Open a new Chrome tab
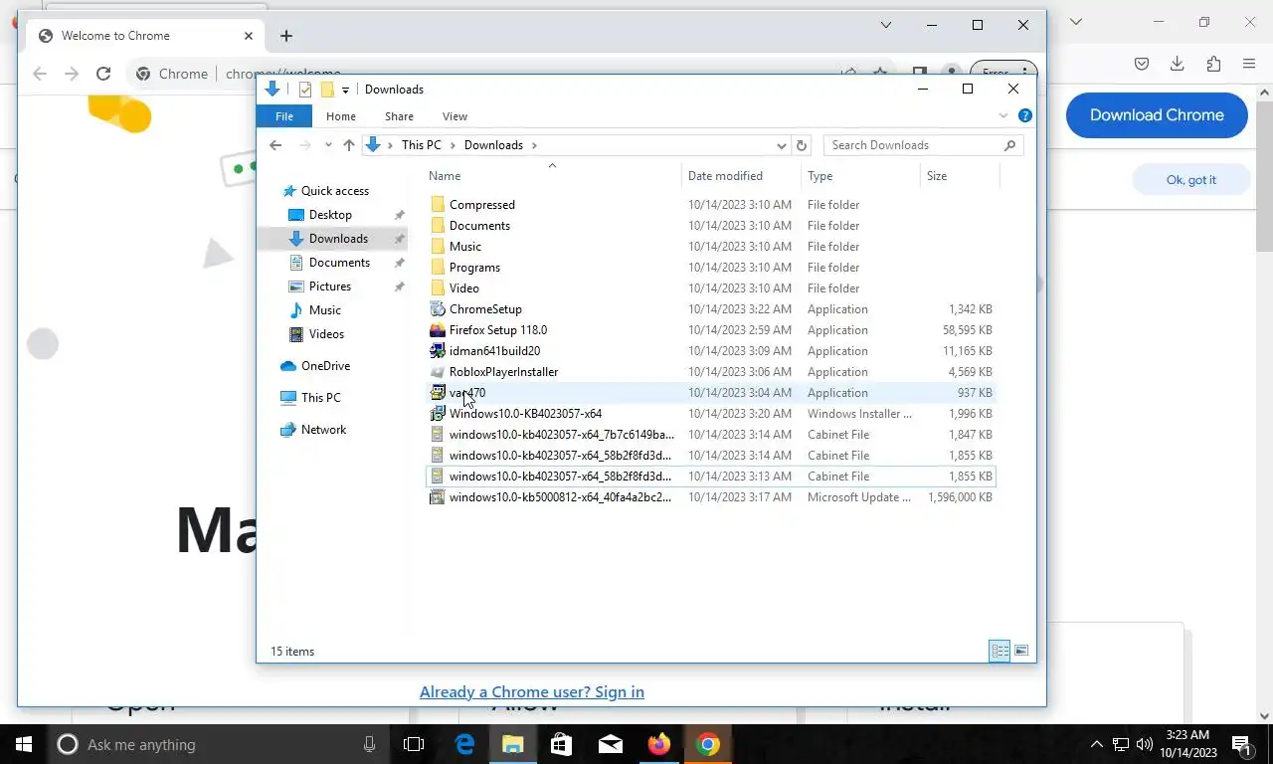Viewport: 1273px width, 764px height. pos(286,36)
